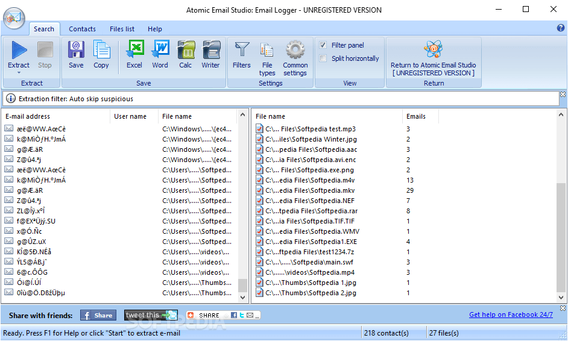Click envelope icon of f@EX²Üjý.SU row
This screenshot has height=341, width=568.
click(8, 221)
